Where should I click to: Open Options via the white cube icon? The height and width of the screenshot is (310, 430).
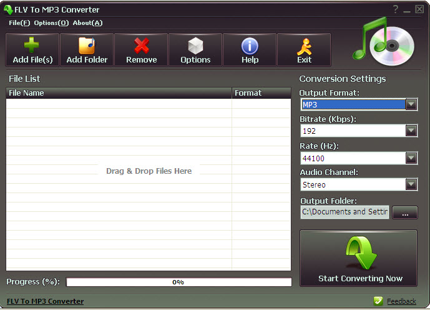[x=195, y=46]
